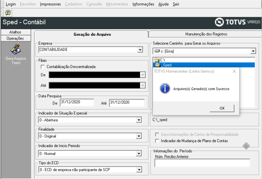Screen dimensions: 262x179
Task: Open the Filiais Até dropdown arrow
Action: pos(143,86)
